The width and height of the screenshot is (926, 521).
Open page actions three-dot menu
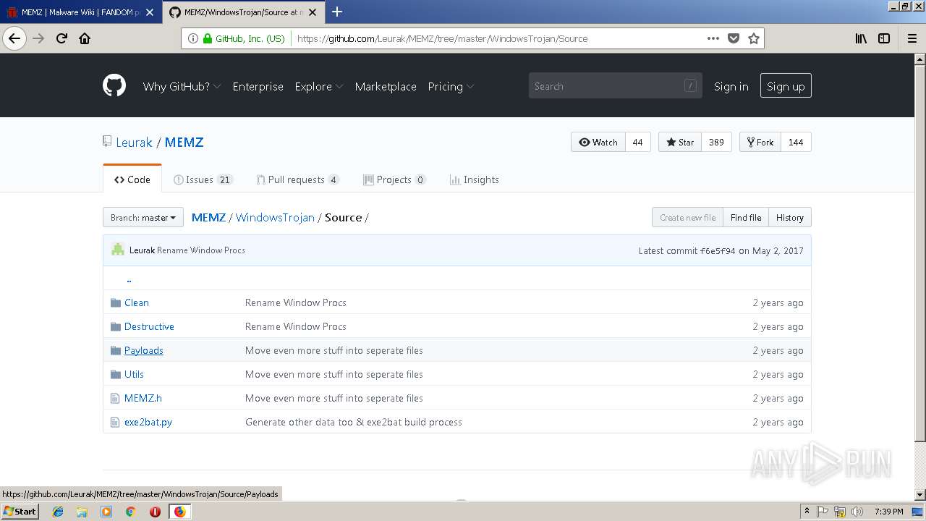713,38
